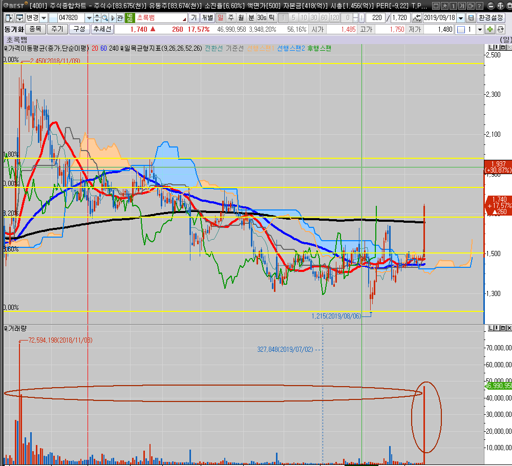Click the title bar 가 font icon
Image resolution: width=512 pixels, height=466 pixels.
point(462,6)
